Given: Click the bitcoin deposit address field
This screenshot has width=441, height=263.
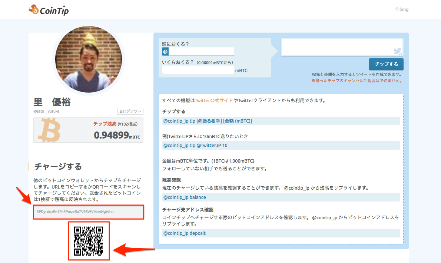Looking at the screenshot, I should [89, 212].
